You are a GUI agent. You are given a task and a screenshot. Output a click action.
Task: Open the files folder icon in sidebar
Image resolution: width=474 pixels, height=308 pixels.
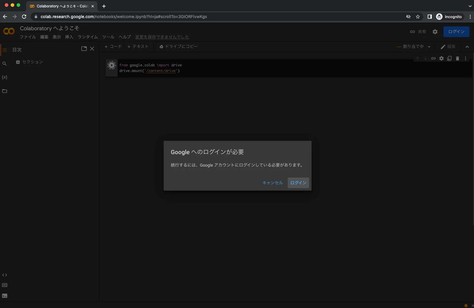[x=4, y=91]
